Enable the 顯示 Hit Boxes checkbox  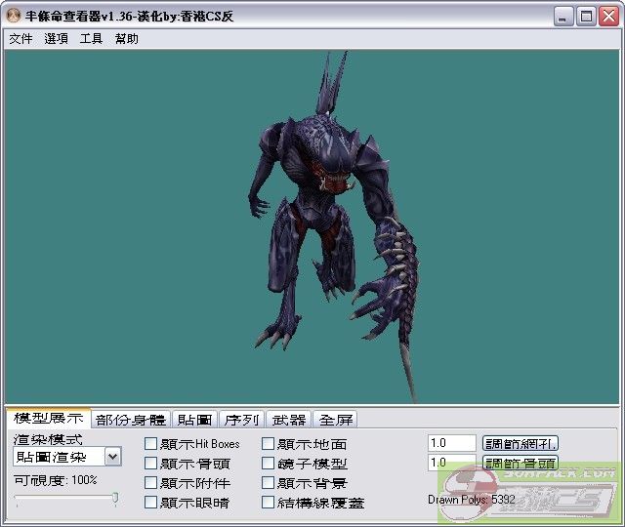151,444
